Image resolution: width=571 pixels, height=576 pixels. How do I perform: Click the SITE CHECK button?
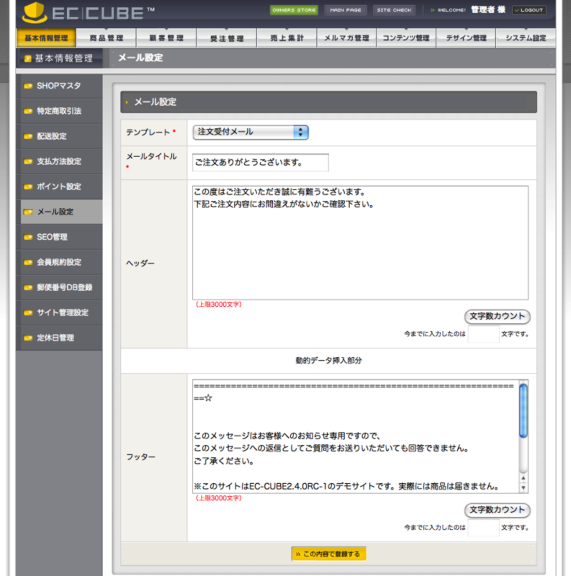click(394, 10)
